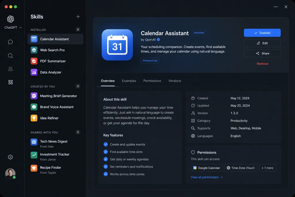The height and width of the screenshot is (197, 295).
Task: Click the Tech News Digest icon
Action: (34, 142)
